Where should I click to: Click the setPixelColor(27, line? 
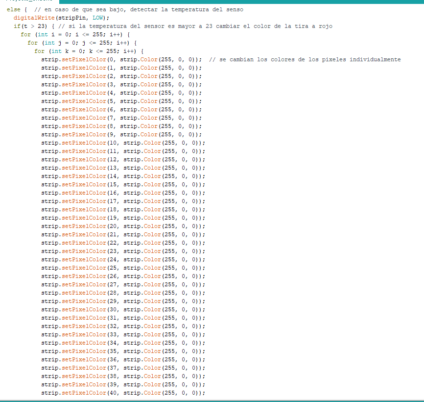point(123,285)
